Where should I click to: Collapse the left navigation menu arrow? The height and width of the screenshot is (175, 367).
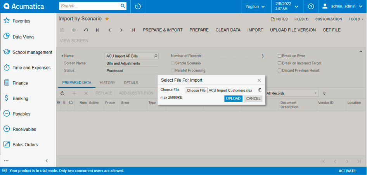47,161
